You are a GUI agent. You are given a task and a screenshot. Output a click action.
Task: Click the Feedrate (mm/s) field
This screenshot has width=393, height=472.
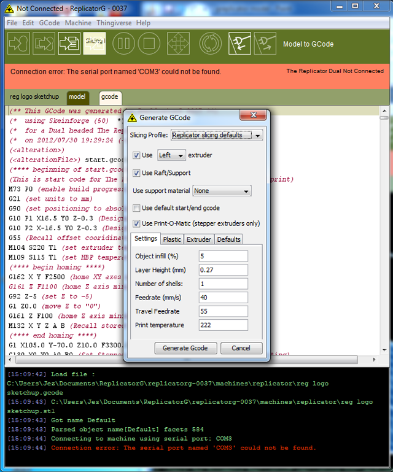point(224,298)
